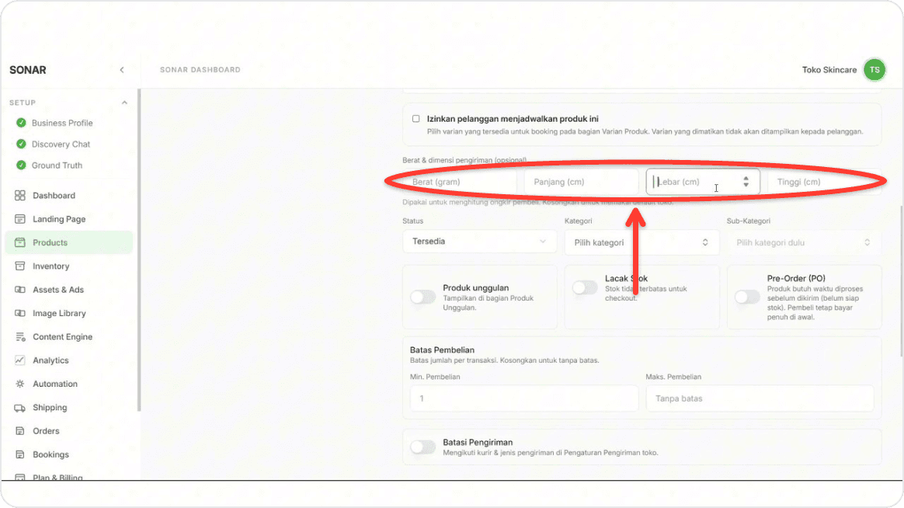904x508 pixels.
Task: Click the Dashboard grid icon
Action: click(x=20, y=196)
